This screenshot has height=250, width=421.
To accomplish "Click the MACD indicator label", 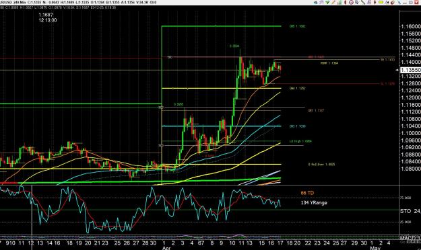I will point(410,238).
